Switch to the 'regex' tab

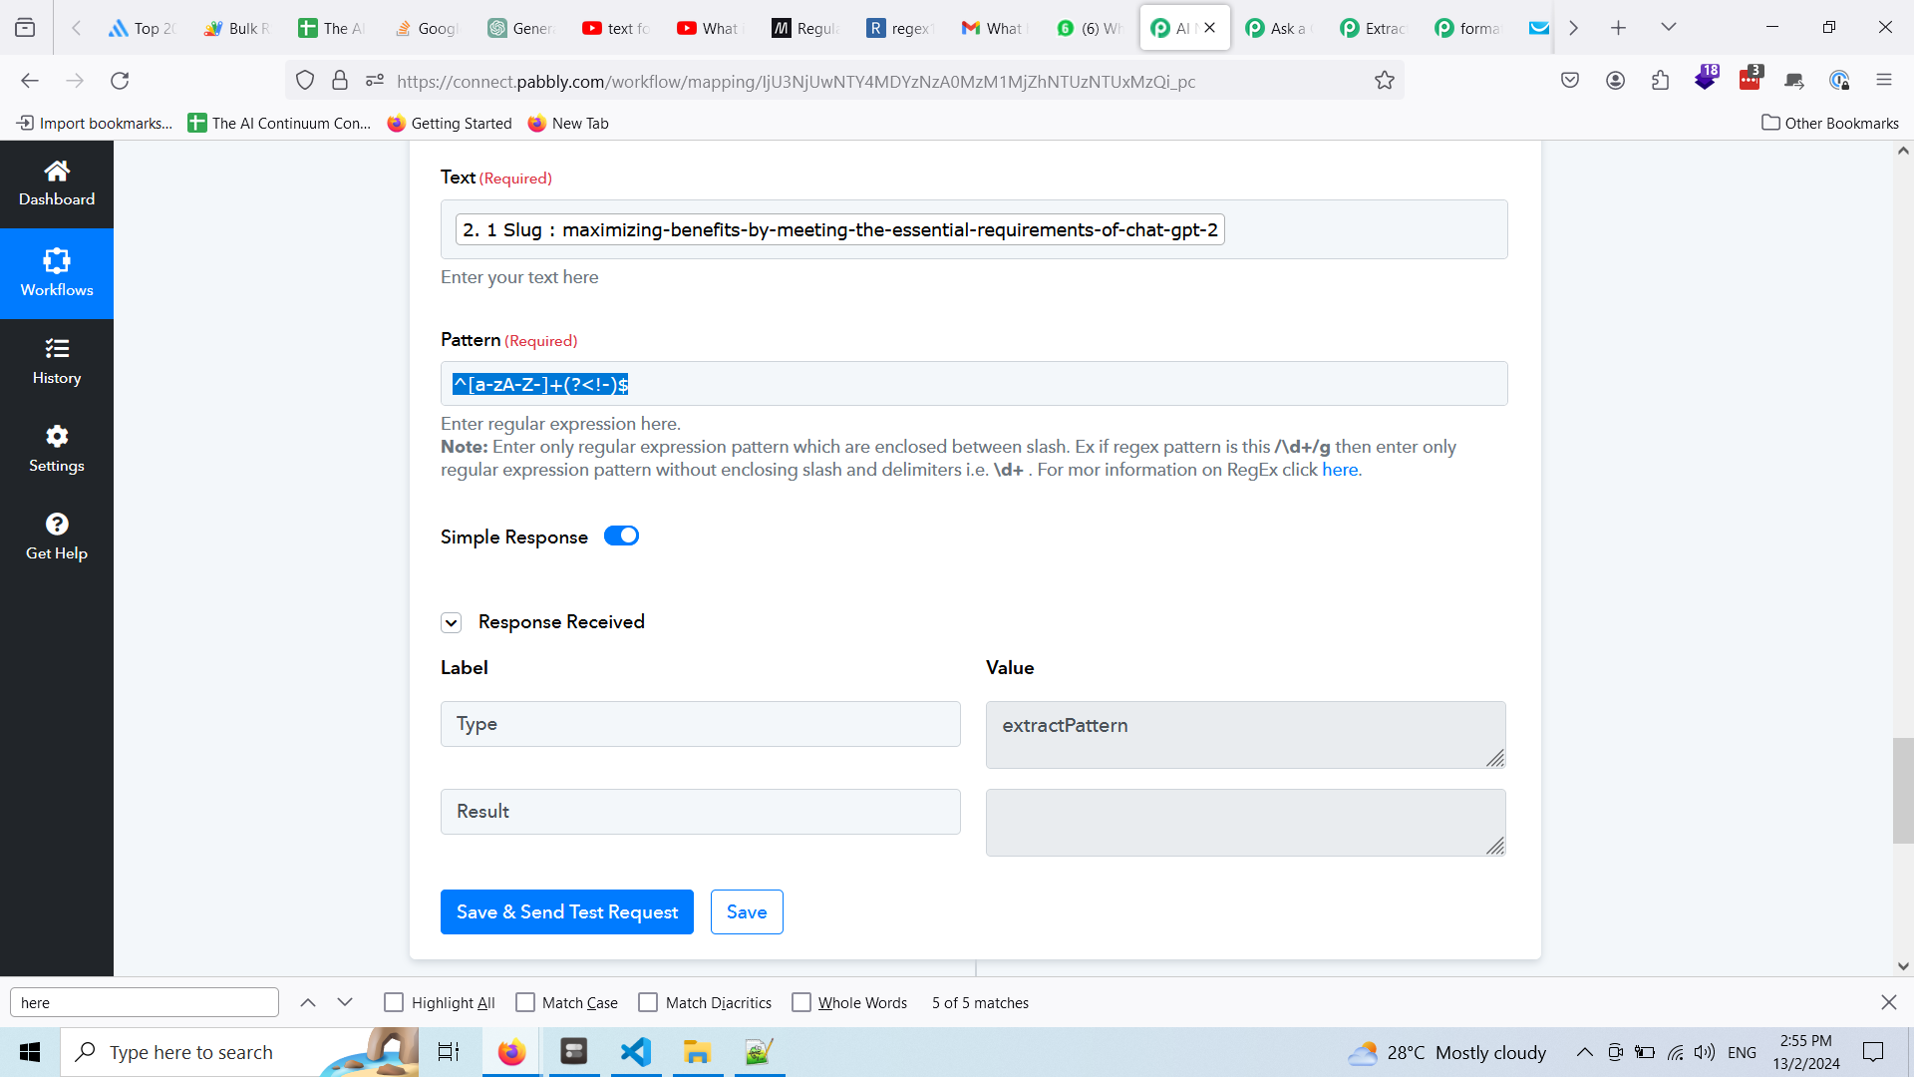click(900, 28)
